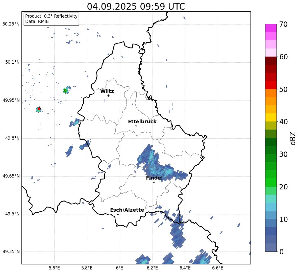The width and height of the screenshot is (299, 273).
Task: Click the 5.8°E longitude label
Action: (x=87, y=268)
